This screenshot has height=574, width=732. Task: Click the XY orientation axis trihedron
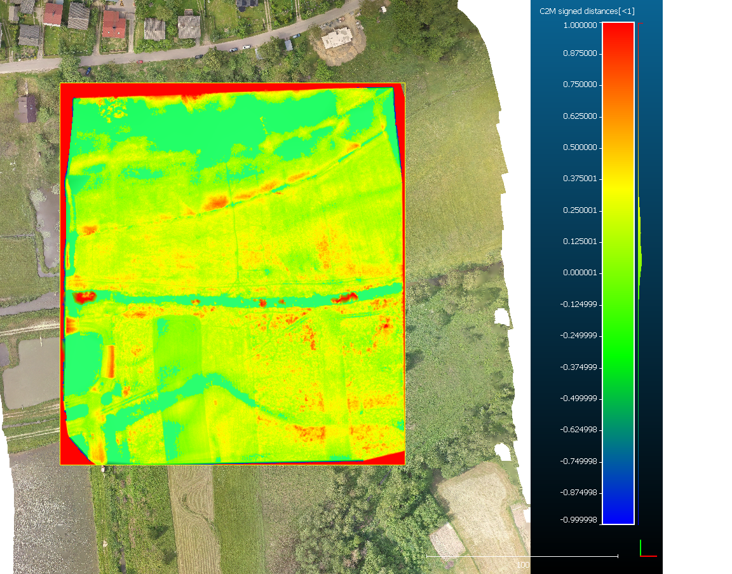tap(648, 549)
